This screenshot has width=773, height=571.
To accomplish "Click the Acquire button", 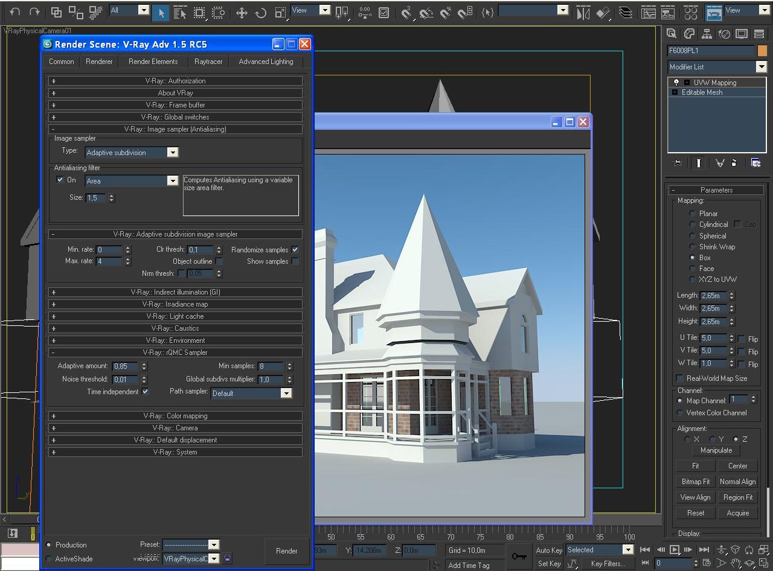I will [x=738, y=513].
